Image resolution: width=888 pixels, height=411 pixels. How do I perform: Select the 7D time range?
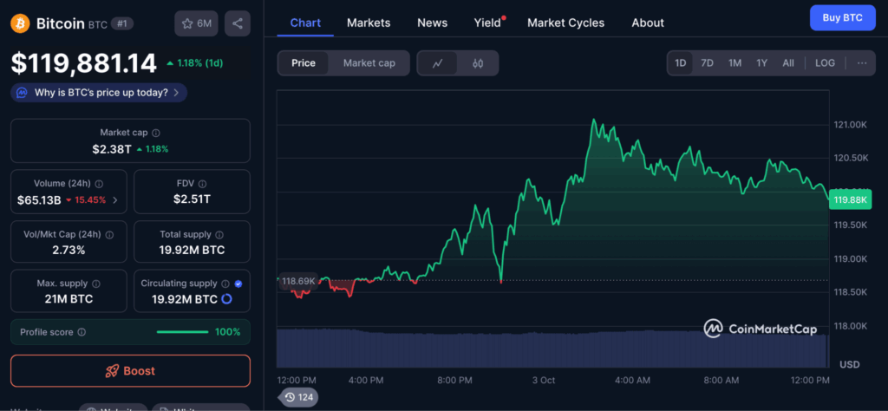point(707,63)
